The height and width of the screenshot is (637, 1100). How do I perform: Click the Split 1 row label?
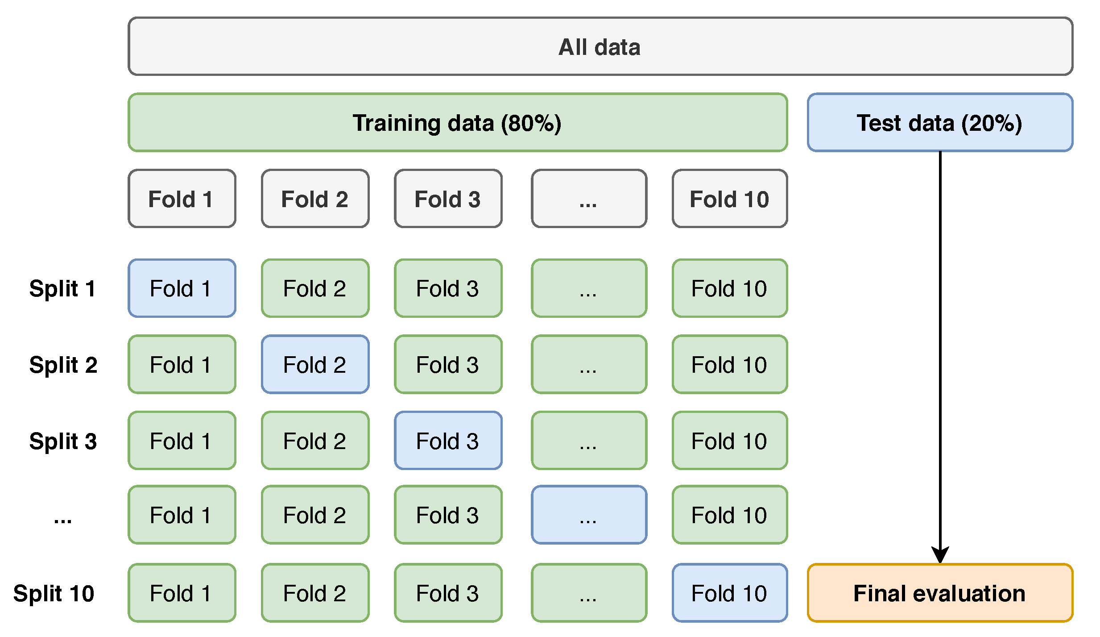[x=62, y=288]
